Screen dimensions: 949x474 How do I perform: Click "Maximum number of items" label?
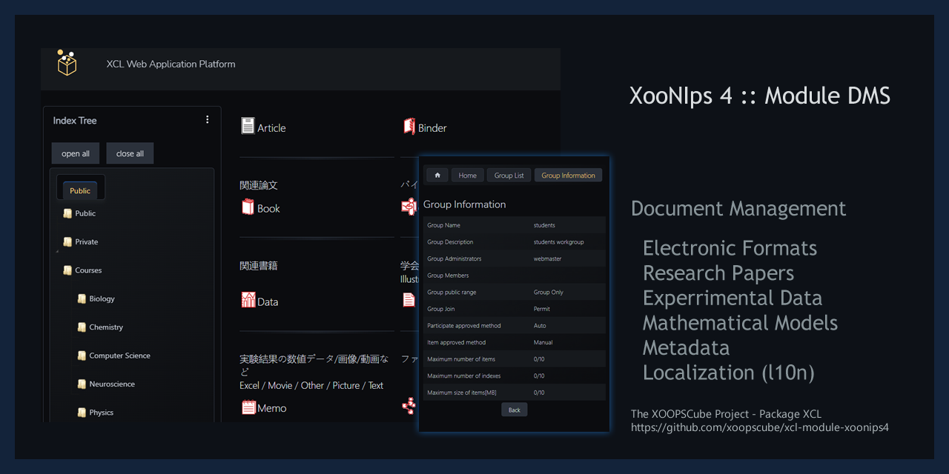461,359
